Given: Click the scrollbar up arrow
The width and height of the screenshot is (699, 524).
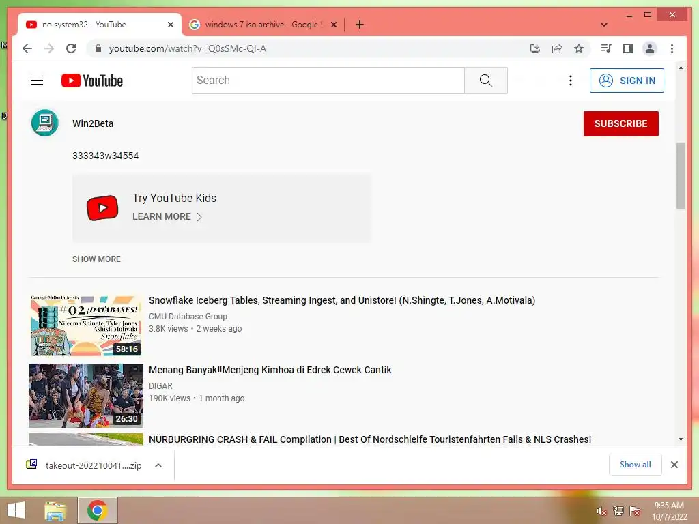Looking at the screenshot, I should 681,68.
